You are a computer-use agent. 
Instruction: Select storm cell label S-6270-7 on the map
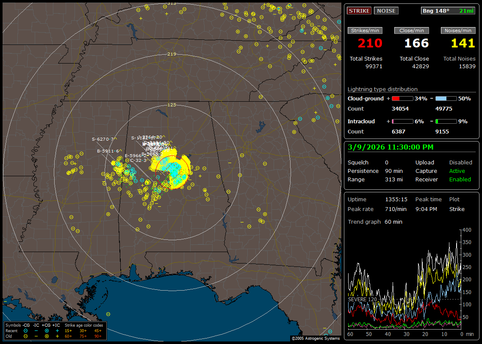[x=102, y=139]
